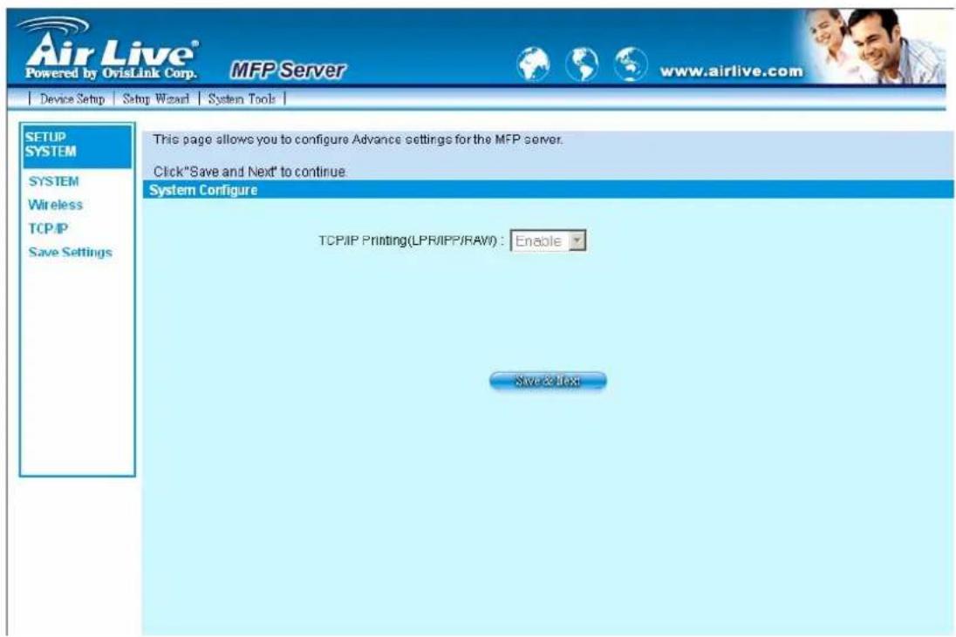Viewport: 956px width, 637px height.
Task: Click the "Powered by OvisLink Corp." text
Action: coord(111,74)
